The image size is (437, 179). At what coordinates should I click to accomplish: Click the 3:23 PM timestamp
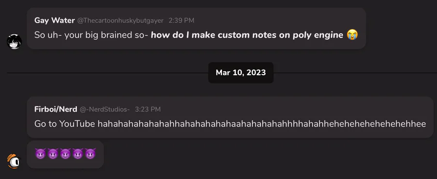tap(148, 110)
